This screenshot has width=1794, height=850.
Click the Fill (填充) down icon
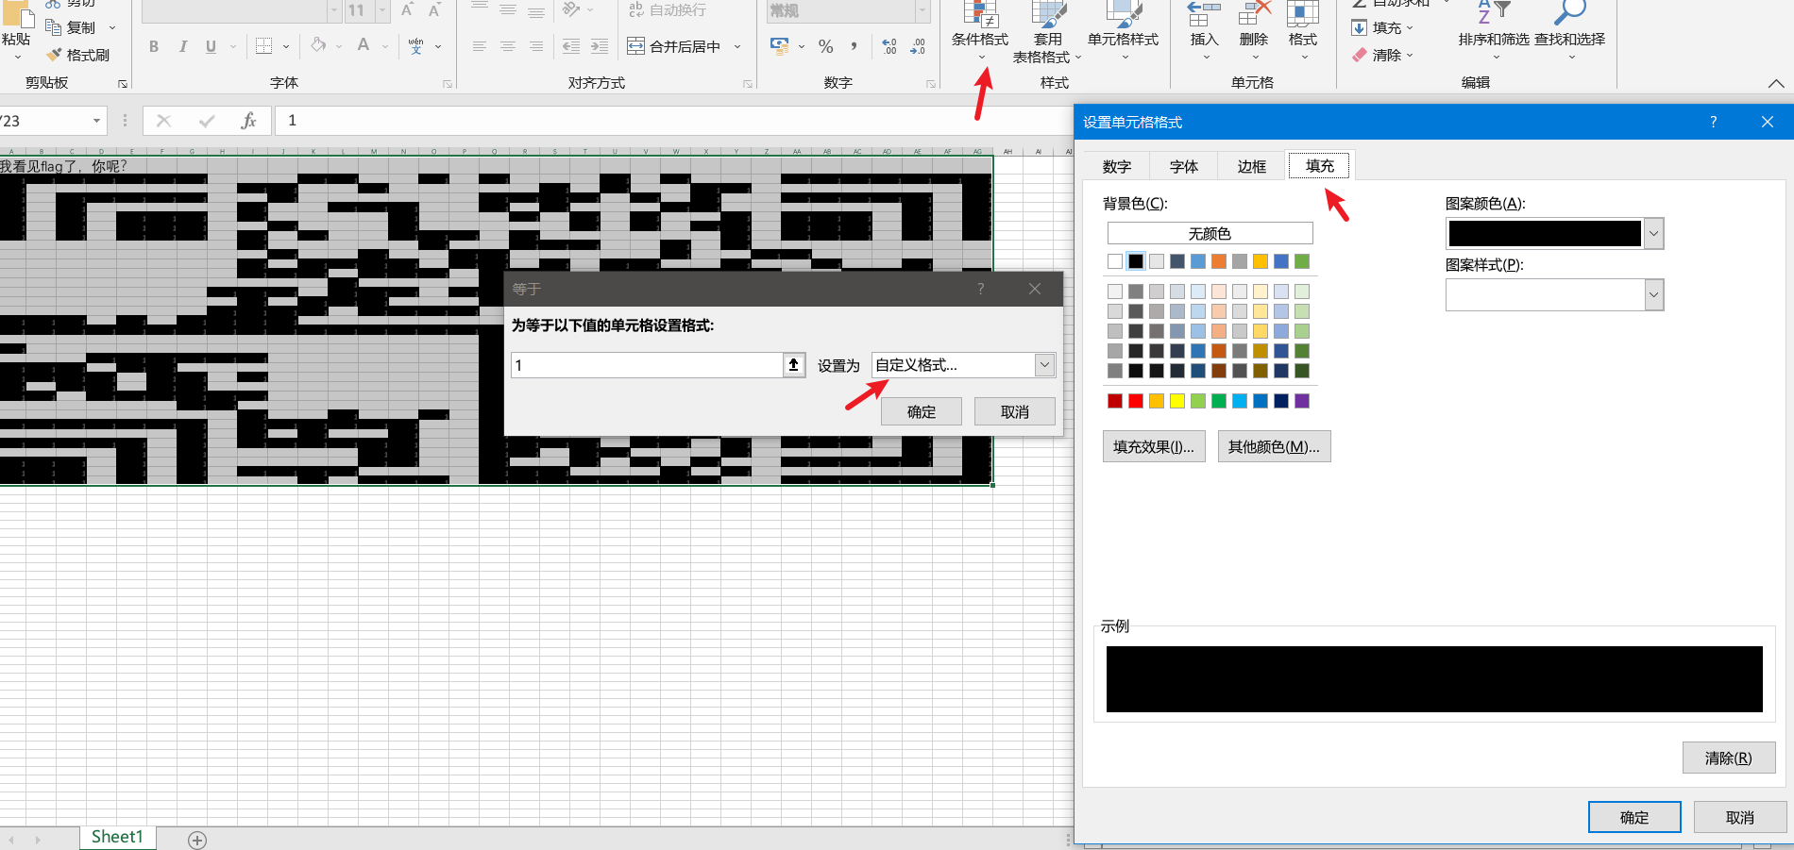coord(1360,27)
